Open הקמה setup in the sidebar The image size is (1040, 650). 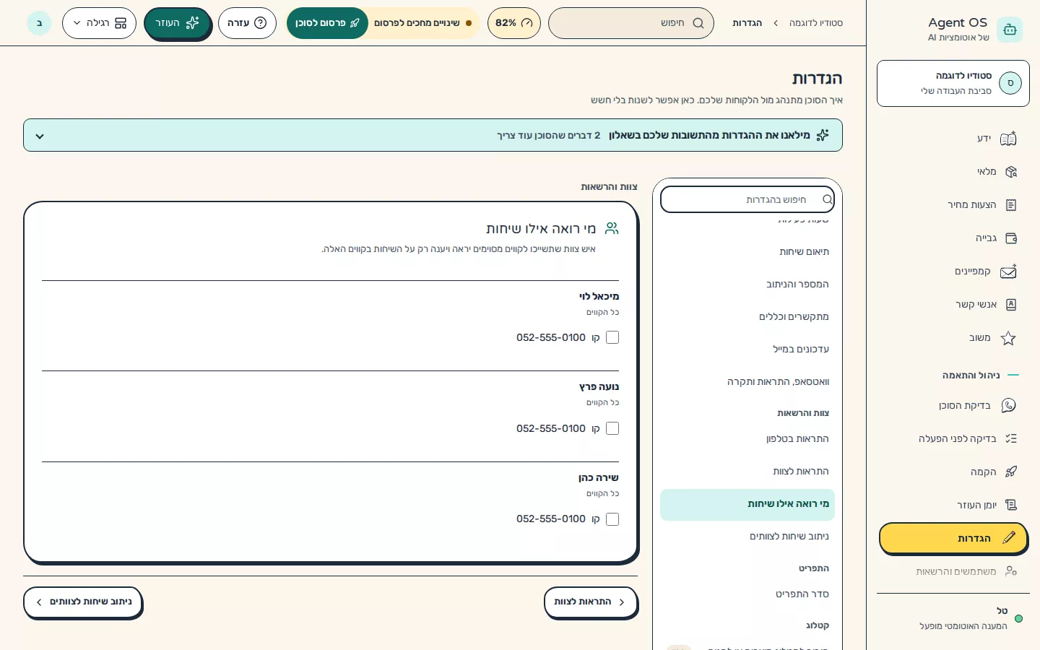(953, 472)
